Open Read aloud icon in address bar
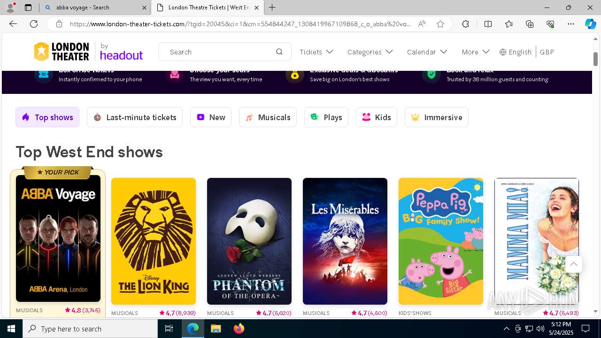Viewport: 601px width, 338px height. [422, 24]
